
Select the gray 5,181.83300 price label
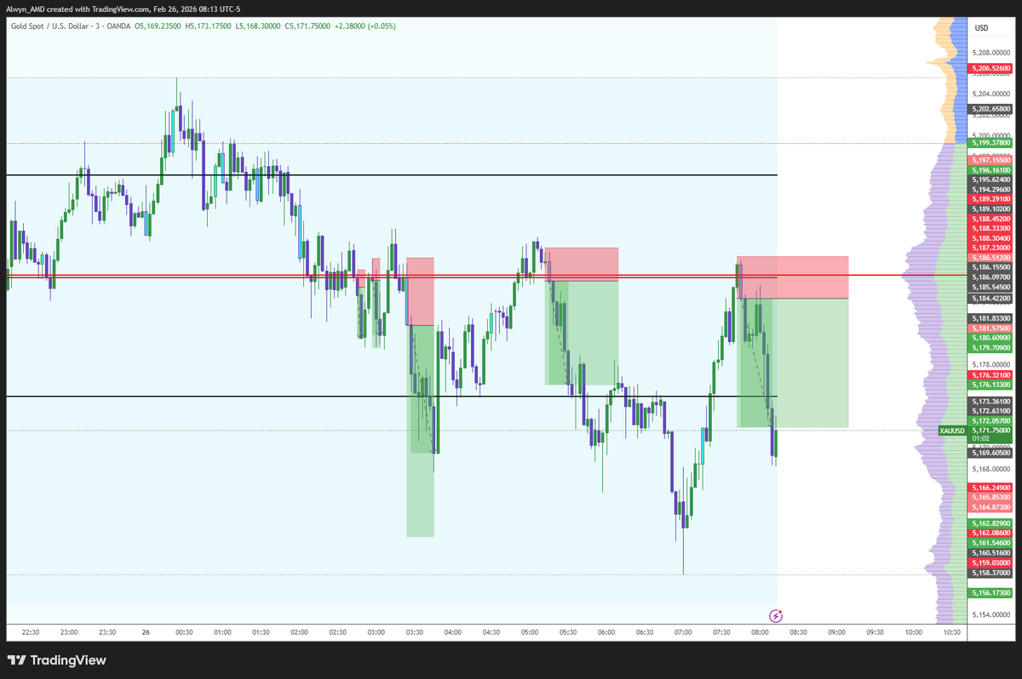coord(990,317)
